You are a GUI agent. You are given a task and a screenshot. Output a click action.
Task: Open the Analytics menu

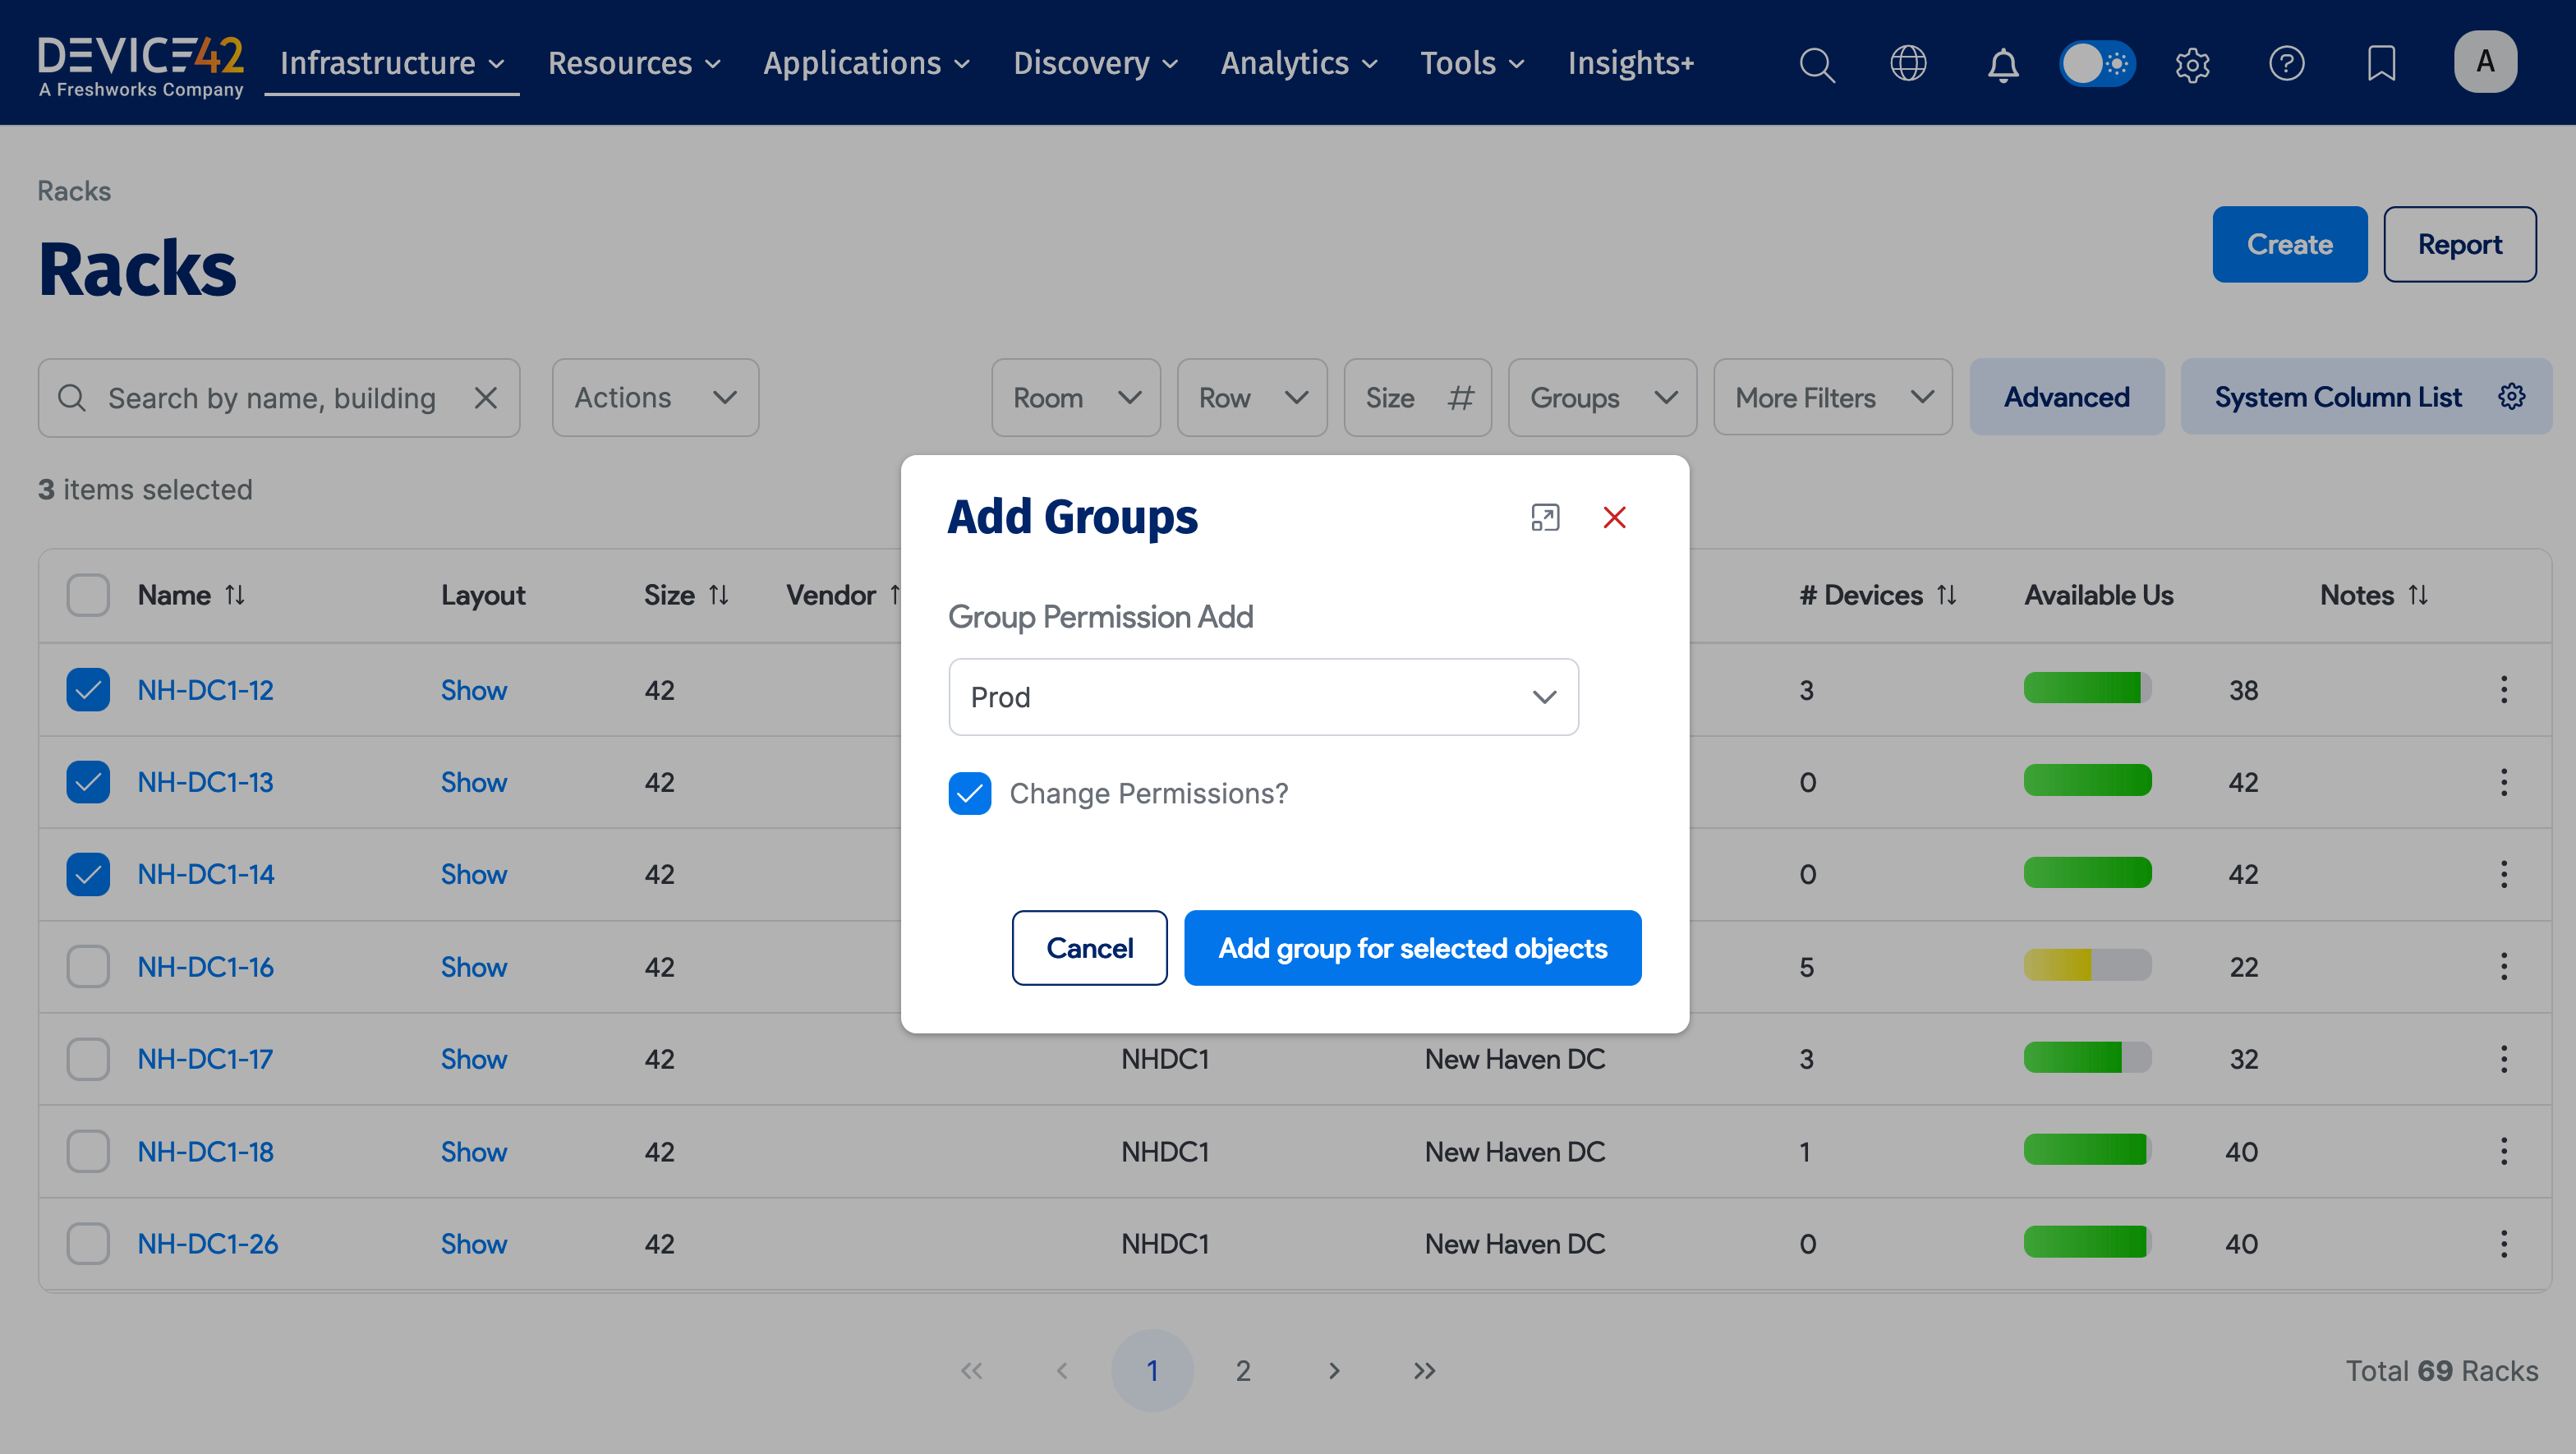pyautogui.click(x=1297, y=63)
